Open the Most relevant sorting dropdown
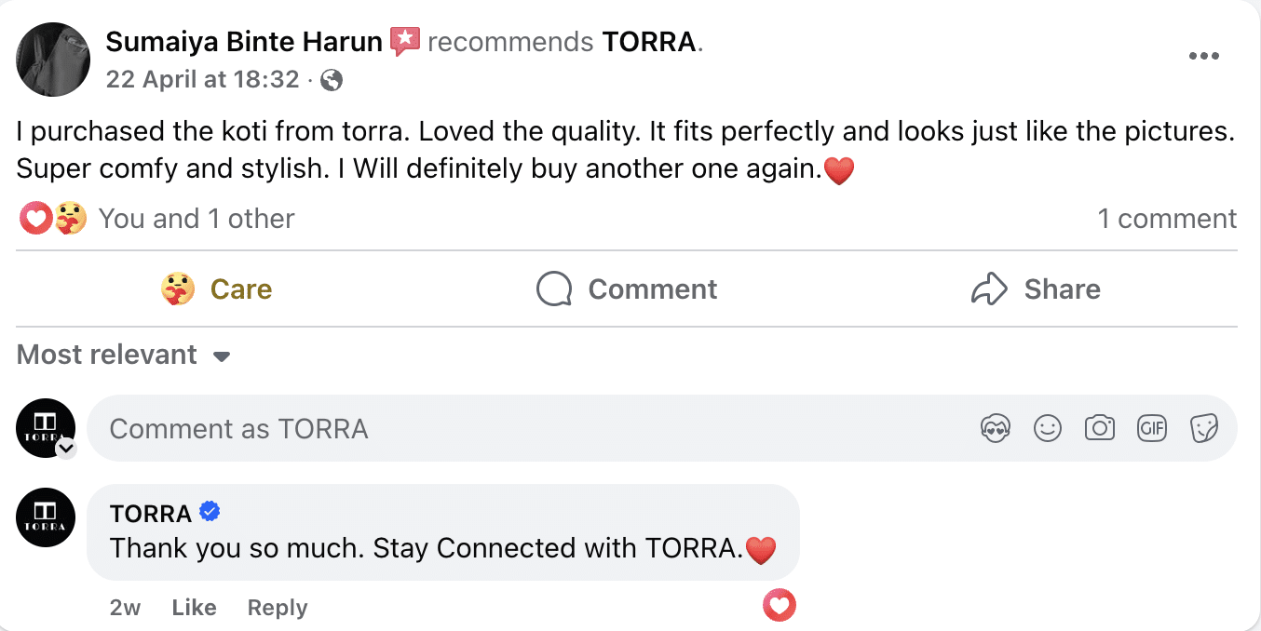The image size is (1261, 631). (x=123, y=355)
